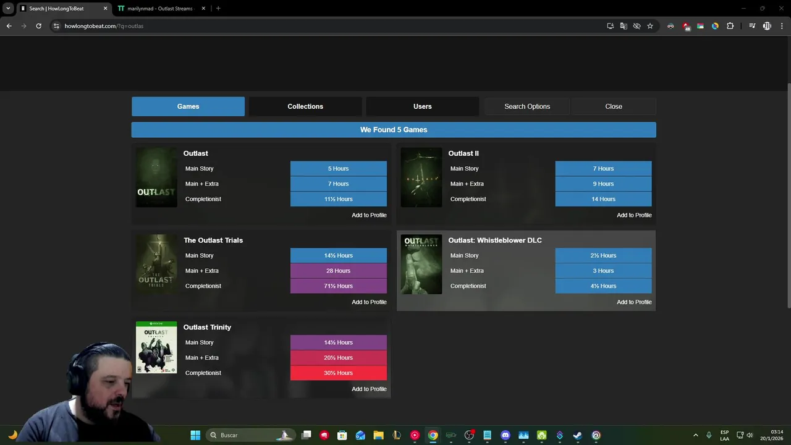Open The Outlast Trials title link

[x=213, y=240]
